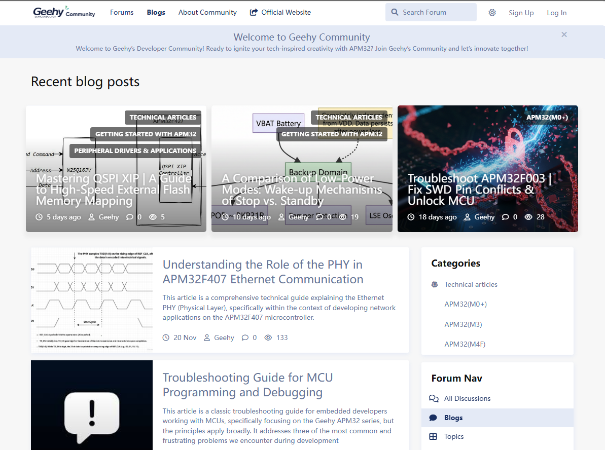Viewport: 605px width, 450px height.
Task: Open the settings gear icon
Action: (492, 13)
